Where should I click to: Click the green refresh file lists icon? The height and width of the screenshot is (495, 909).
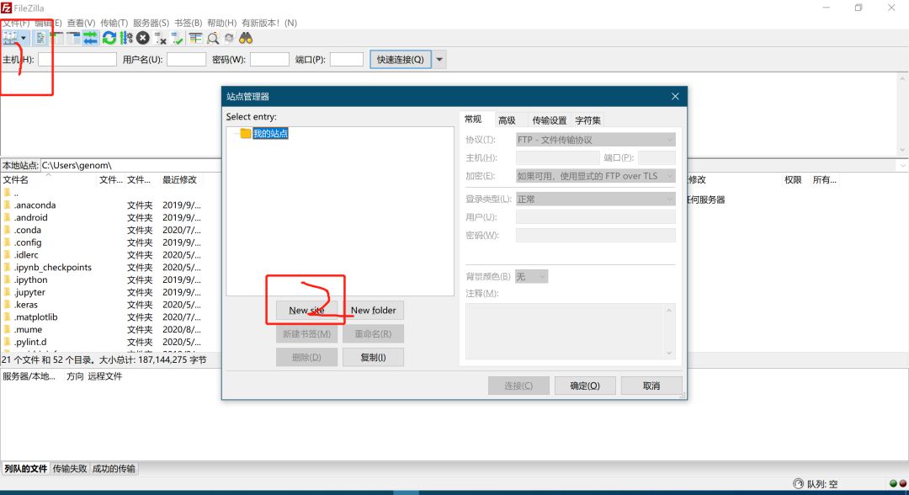pyautogui.click(x=109, y=38)
